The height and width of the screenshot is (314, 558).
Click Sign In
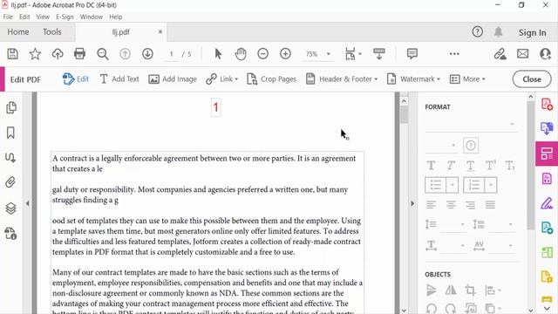tap(532, 33)
